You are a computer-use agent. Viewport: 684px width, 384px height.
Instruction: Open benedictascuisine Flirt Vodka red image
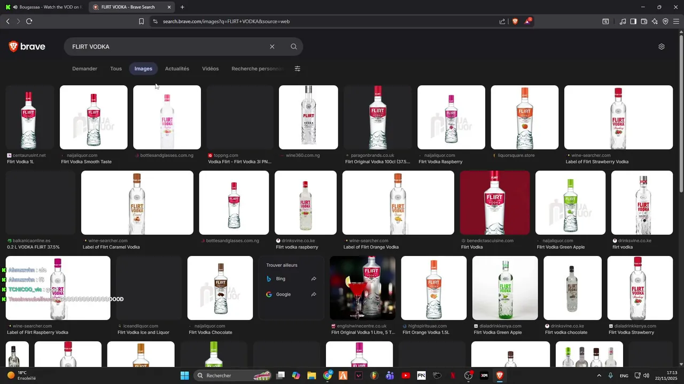[495, 203]
